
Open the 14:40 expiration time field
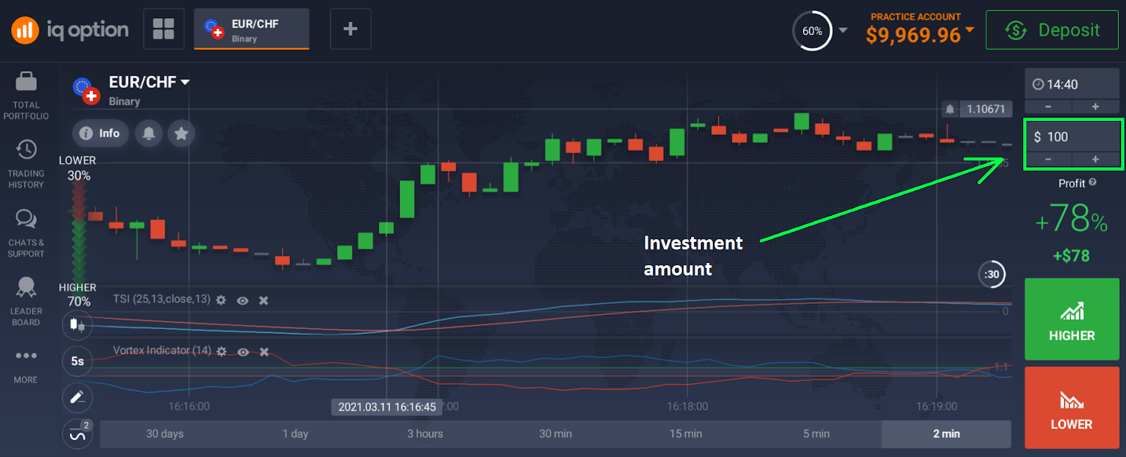pyautogui.click(x=1072, y=84)
